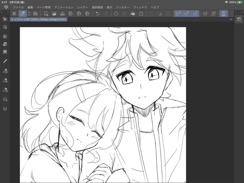Open the ウィンドウ menu
The width and height of the screenshot is (244, 183).
[x=140, y=7]
